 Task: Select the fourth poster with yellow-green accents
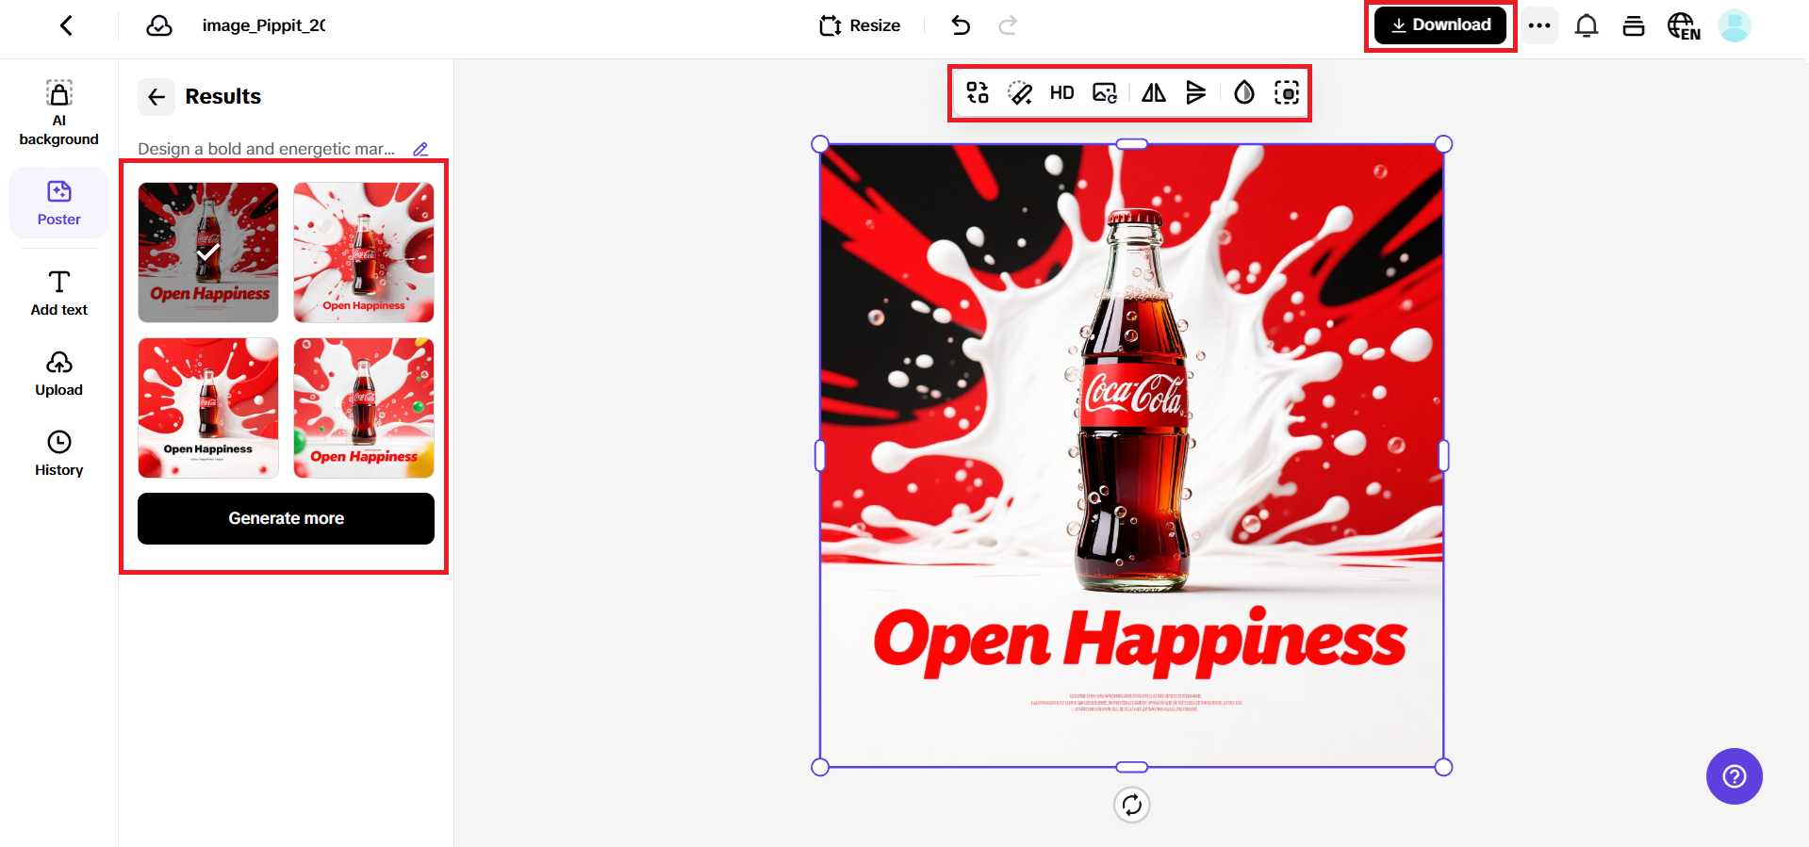[364, 408]
